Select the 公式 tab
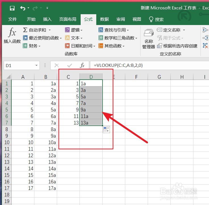 point(88,19)
